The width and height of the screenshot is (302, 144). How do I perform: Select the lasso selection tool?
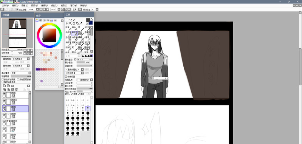click(71, 20)
